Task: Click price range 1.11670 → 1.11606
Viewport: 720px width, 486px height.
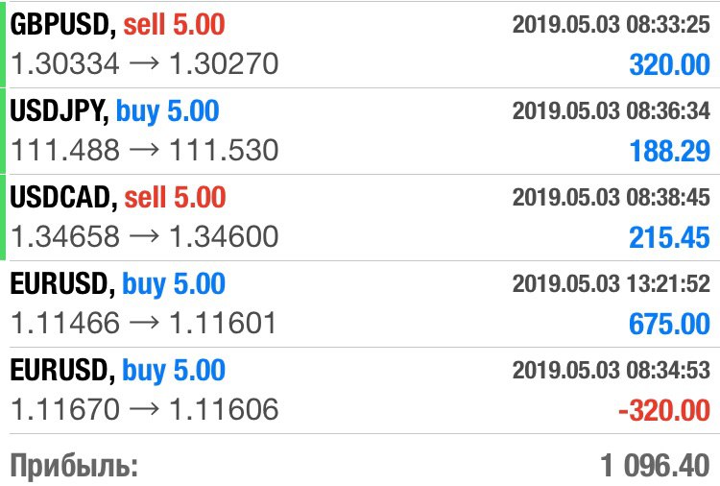Action: (x=144, y=409)
